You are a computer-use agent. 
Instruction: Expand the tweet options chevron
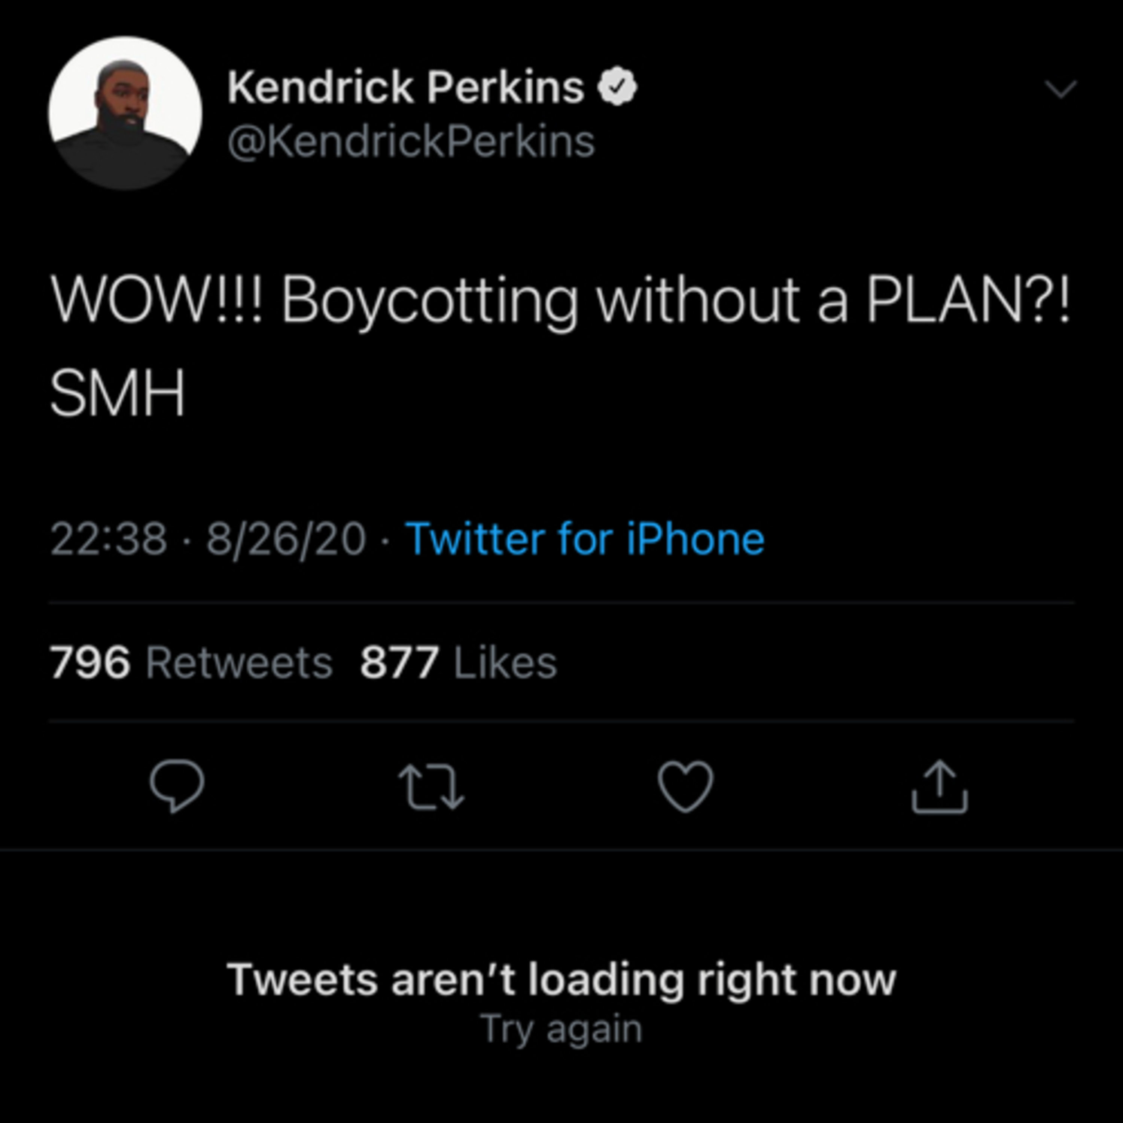click(x=1061, y=89)
